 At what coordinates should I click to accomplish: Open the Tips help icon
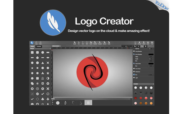tap(152, 43)
